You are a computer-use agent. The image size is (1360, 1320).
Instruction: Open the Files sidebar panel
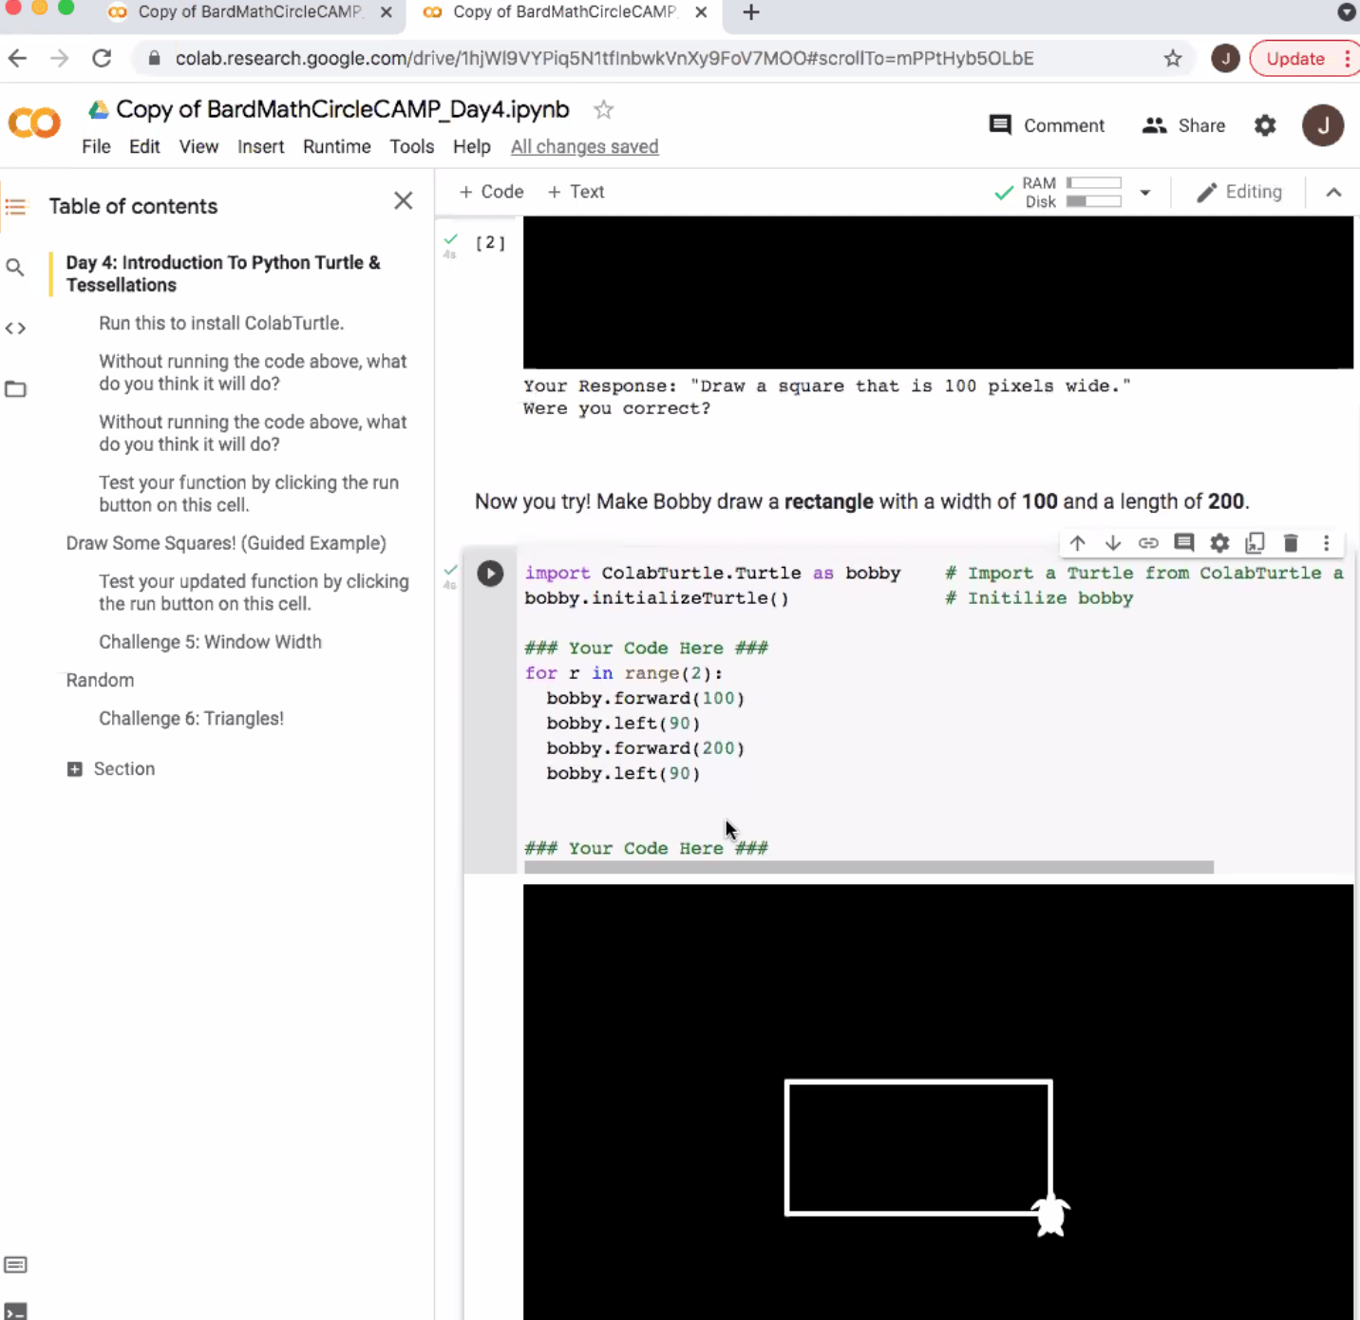pos(15,388)
